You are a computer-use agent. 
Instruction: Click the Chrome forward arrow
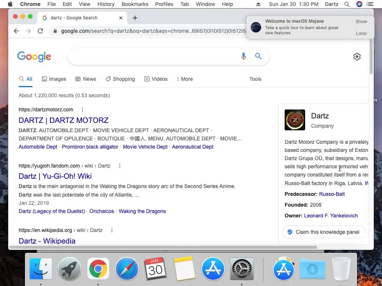click(x=28, y=31)
